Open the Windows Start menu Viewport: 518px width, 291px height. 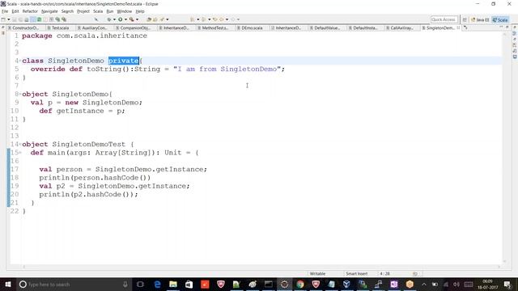[x=7, y=284]
